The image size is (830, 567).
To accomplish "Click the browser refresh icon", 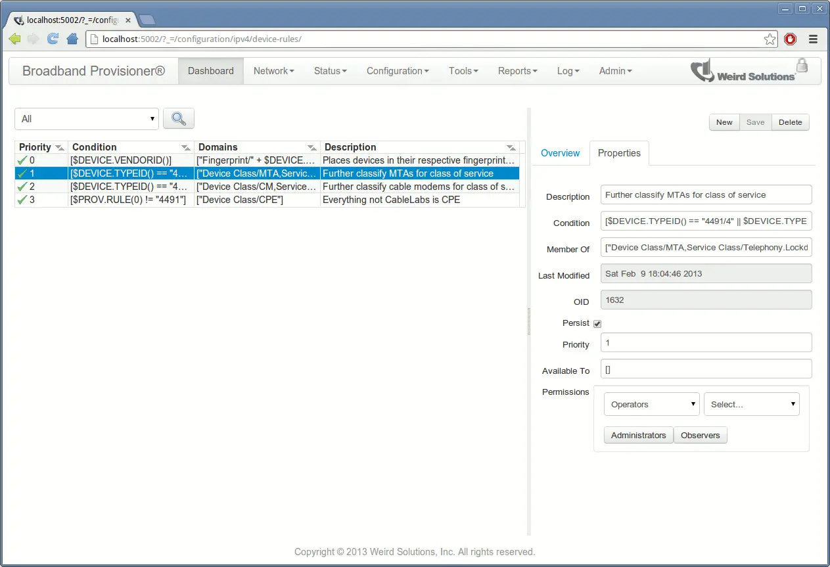I will 53,39.
